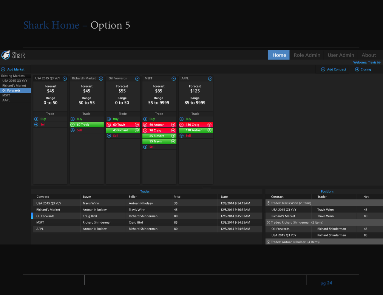
Task: Open the Welcome, Travis user dropdown
Action: point(379,62)
